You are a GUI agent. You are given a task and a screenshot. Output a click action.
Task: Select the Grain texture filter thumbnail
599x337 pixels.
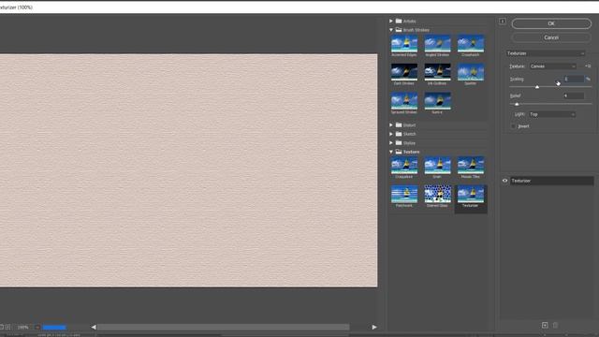tap(437, 166)
